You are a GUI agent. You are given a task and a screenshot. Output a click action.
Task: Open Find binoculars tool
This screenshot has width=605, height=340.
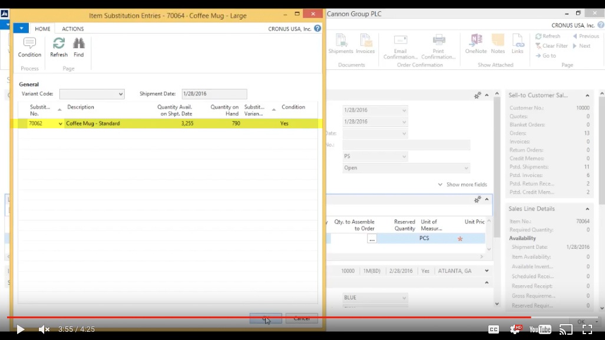pyautogui.click(x=78, y=44)
